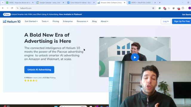Open the tab search dropdown arrow
Image resolution: width=191 pixels, height=107 pixels.
pyautogui.click(x=3, y=3)
